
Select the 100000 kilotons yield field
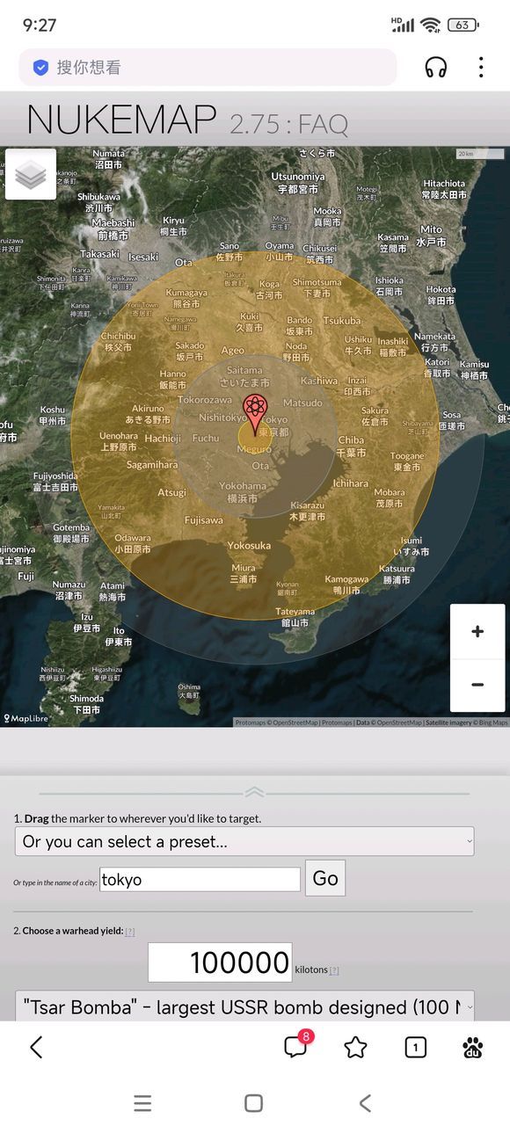[220, 962]
